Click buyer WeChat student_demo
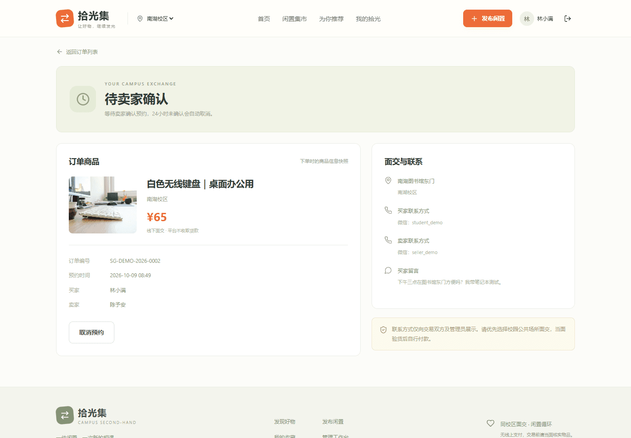This screenshot has width=631, height=438. click(427, 223)
